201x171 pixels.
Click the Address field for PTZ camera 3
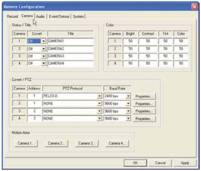[34, 111]
